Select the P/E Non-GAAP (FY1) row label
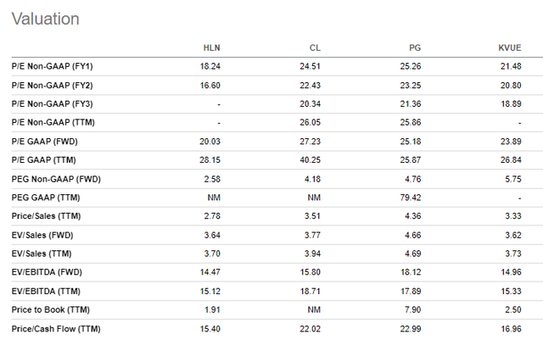The image size is (543, 351). [51, 68]
